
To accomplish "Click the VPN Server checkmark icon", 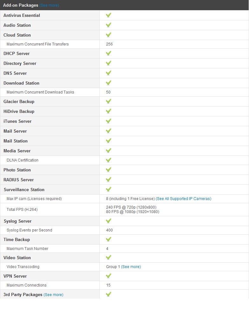I will pos(108,276).
